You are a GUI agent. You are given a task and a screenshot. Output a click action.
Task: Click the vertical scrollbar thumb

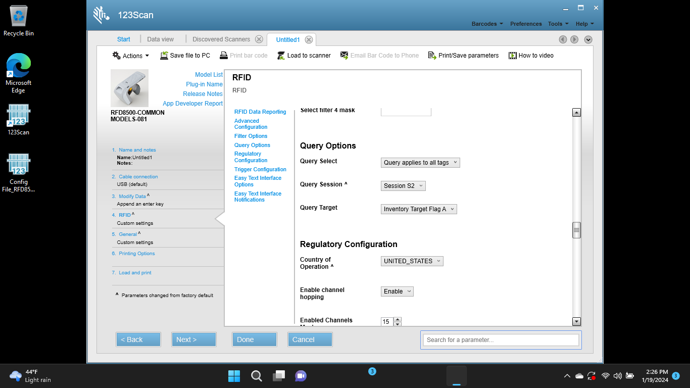pos(576,230)
